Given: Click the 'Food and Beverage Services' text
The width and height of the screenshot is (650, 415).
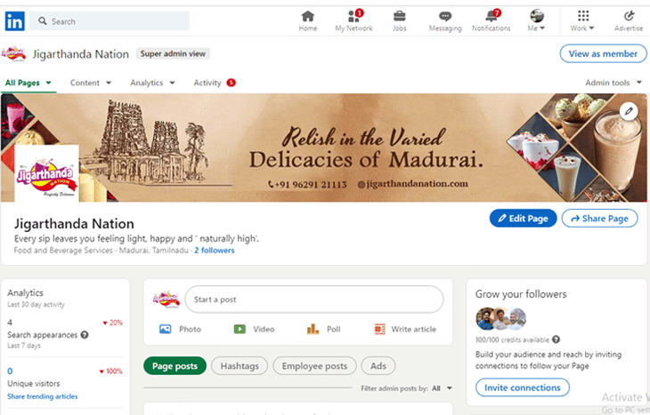Looking at the screenshot, I should click(x=63, y=251).
